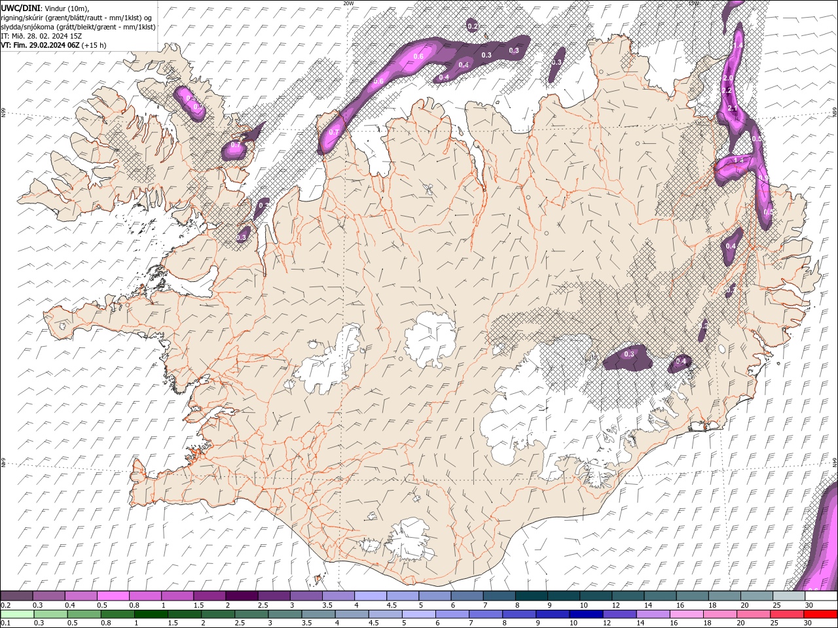Click the UWC/DINI title heading
Viewport: 838px width, 628px height.
point(21,8)
